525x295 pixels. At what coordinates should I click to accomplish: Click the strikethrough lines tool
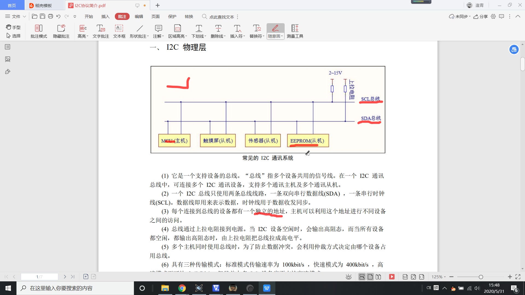click(x=218, y=31)
